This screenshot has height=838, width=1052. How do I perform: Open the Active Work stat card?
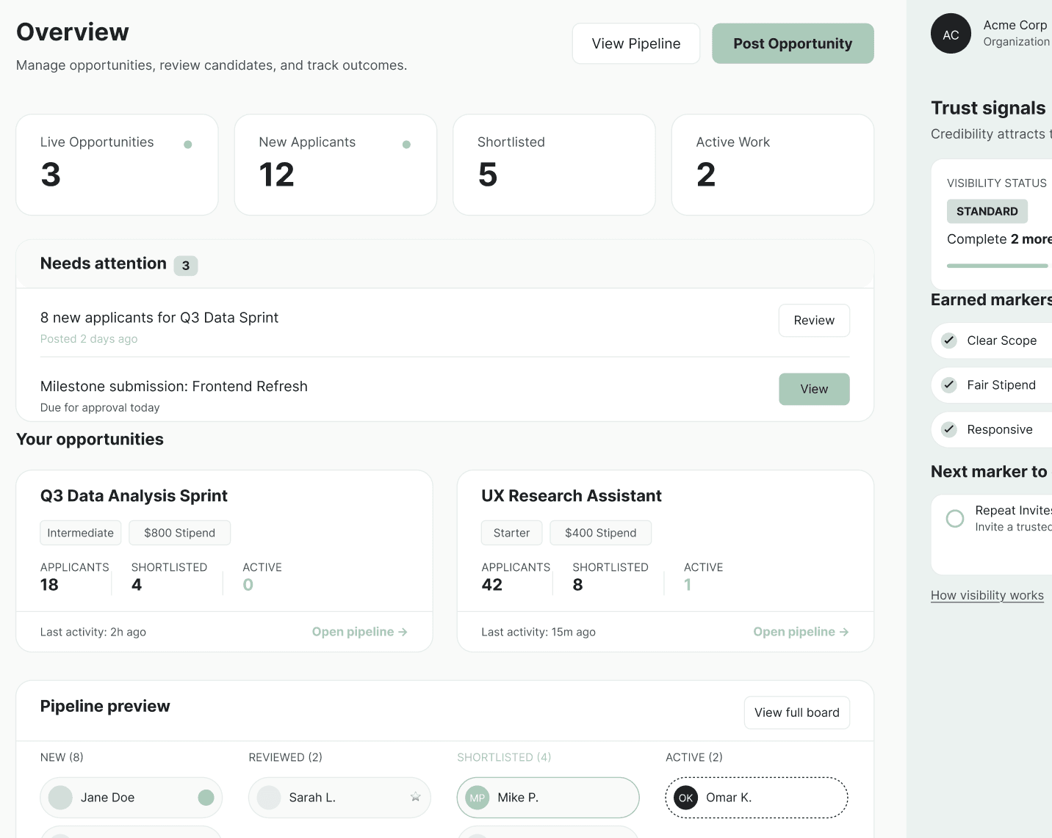click(x=773, y=164)
